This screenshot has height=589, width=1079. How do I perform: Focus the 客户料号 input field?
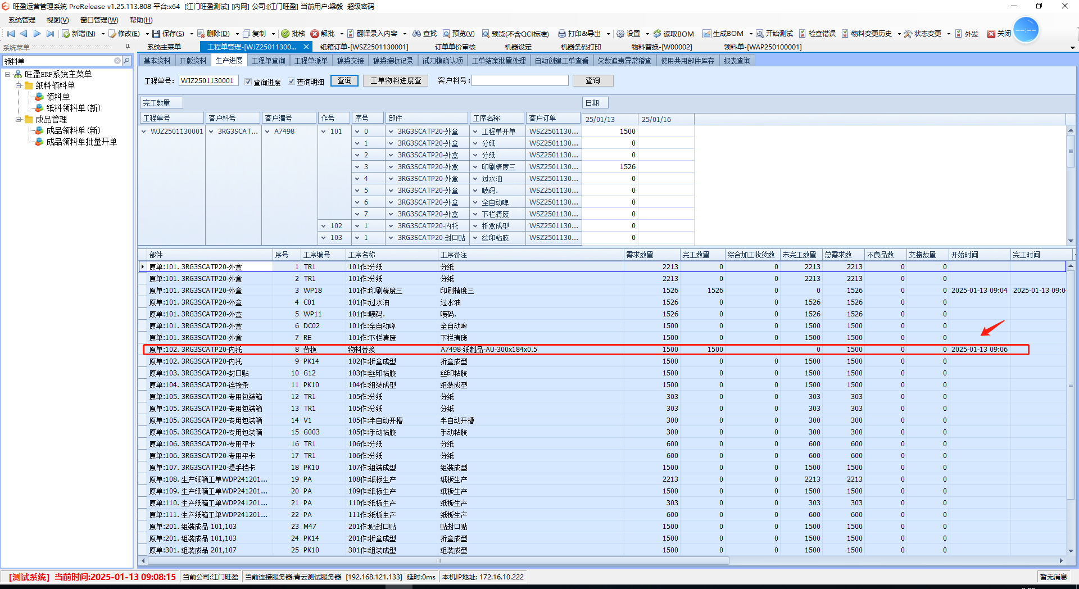pyautogui.click(x=520, y=81)
